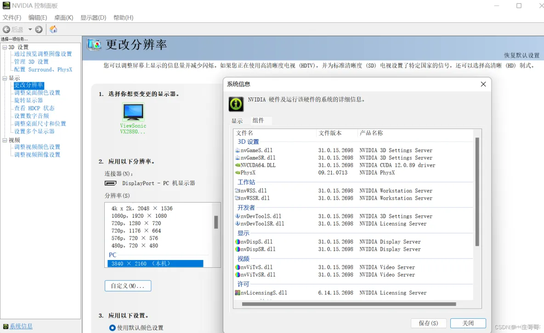Switch to the 组件 tab
This screenshot has height=333, width=544.
pos(258,120)
